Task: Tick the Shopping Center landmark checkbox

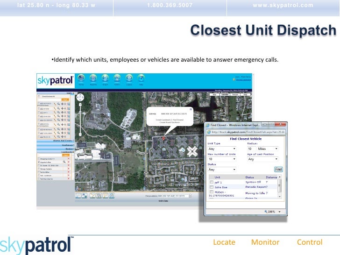Action: [x=39, y=159]
